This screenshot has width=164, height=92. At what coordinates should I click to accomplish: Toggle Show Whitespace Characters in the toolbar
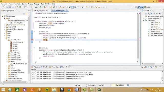[78, 7]
